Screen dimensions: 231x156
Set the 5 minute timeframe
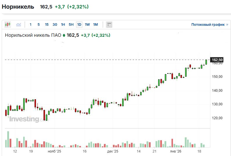click(39, 25)
